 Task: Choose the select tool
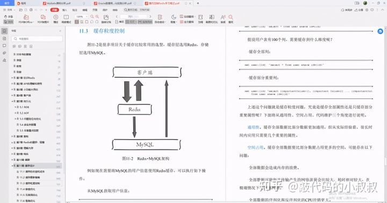pyautogui.click(x=9, y=22)
